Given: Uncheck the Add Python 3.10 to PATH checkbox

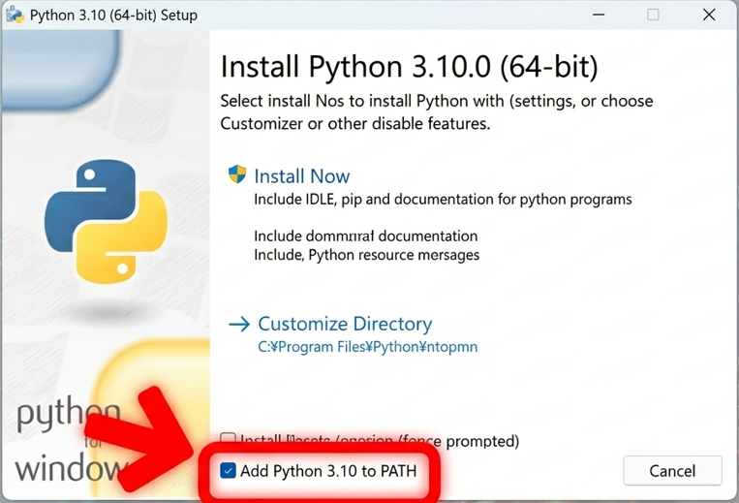Looking at the screenshot, I should [228, 471].
